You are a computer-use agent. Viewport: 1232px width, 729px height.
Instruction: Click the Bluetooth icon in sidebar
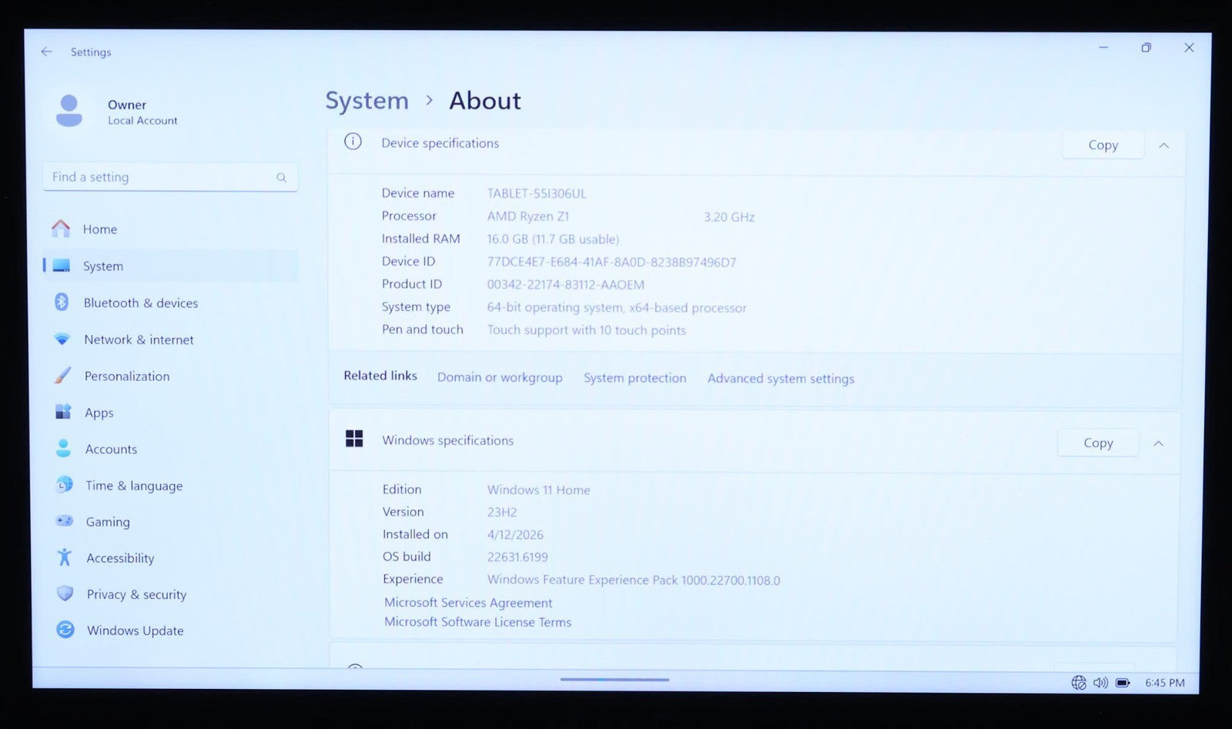coord(62,303)
